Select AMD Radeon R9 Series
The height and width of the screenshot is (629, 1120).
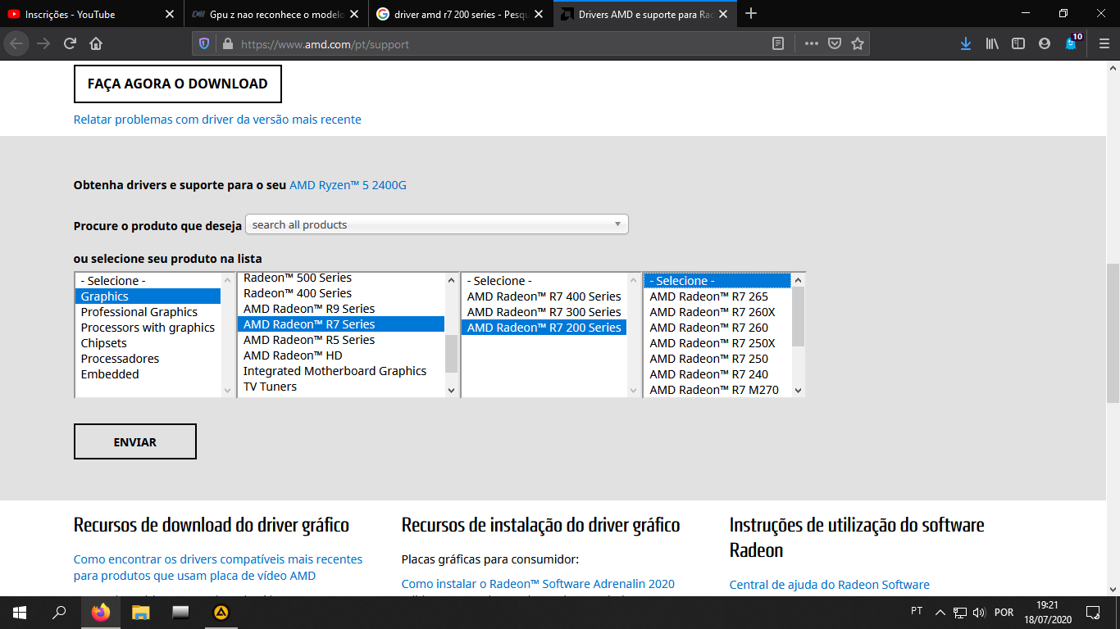pos(341,309)
